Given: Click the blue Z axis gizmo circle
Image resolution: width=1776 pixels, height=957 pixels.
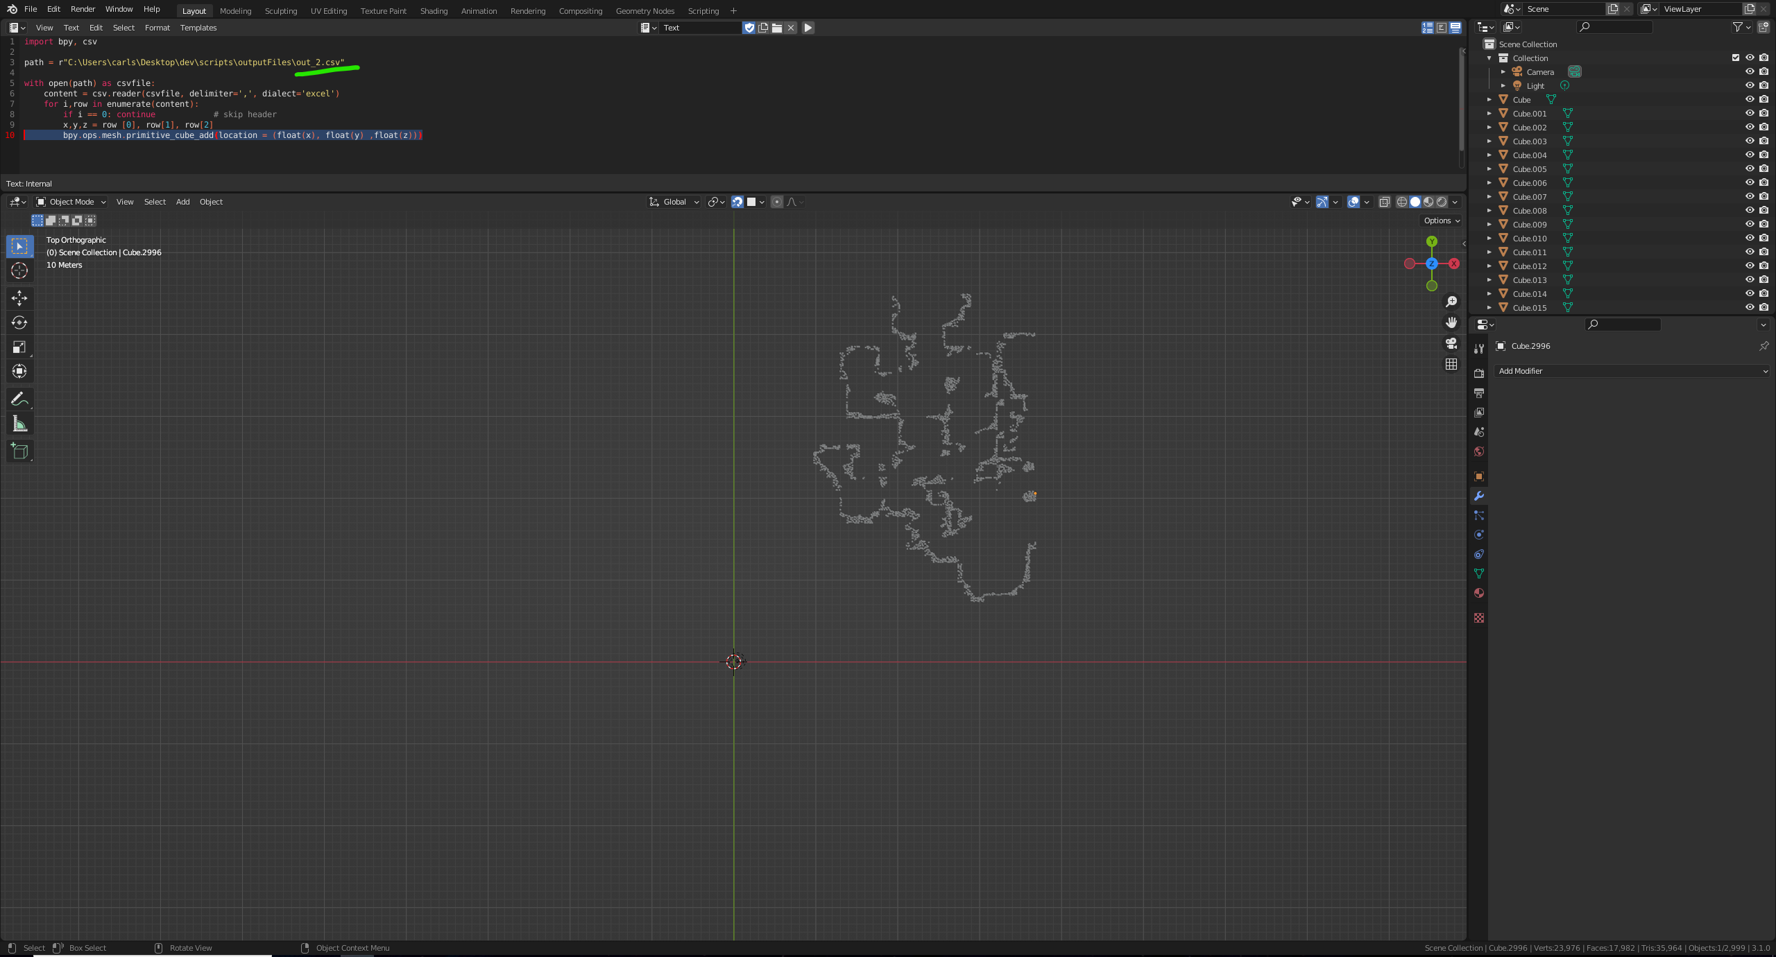Looking at the screenshot, I should [1431, 264].
